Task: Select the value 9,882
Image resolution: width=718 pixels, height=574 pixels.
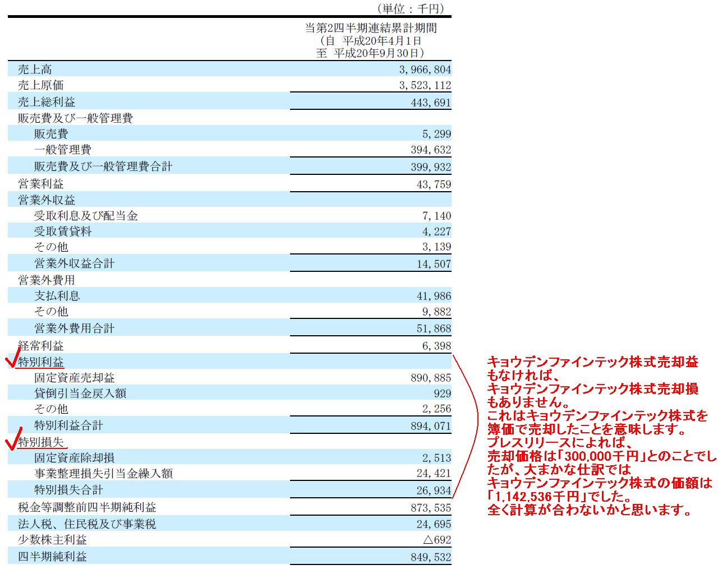Action: coord(438,312)
